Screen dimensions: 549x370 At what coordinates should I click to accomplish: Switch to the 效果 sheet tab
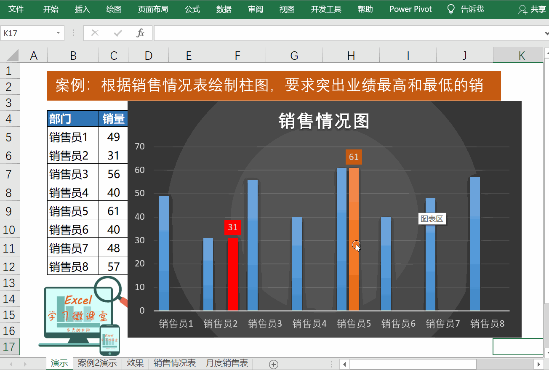[x=135, y=363]
